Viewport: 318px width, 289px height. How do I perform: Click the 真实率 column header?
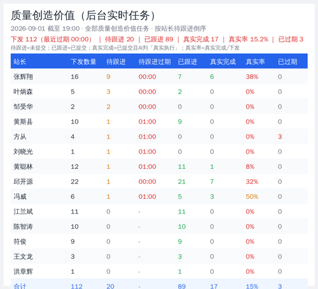coord(255,62)
